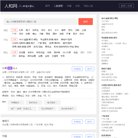Screen dimensions: 138x138
Task: Open 孙勇's profile name
Action: click(5, 68)
